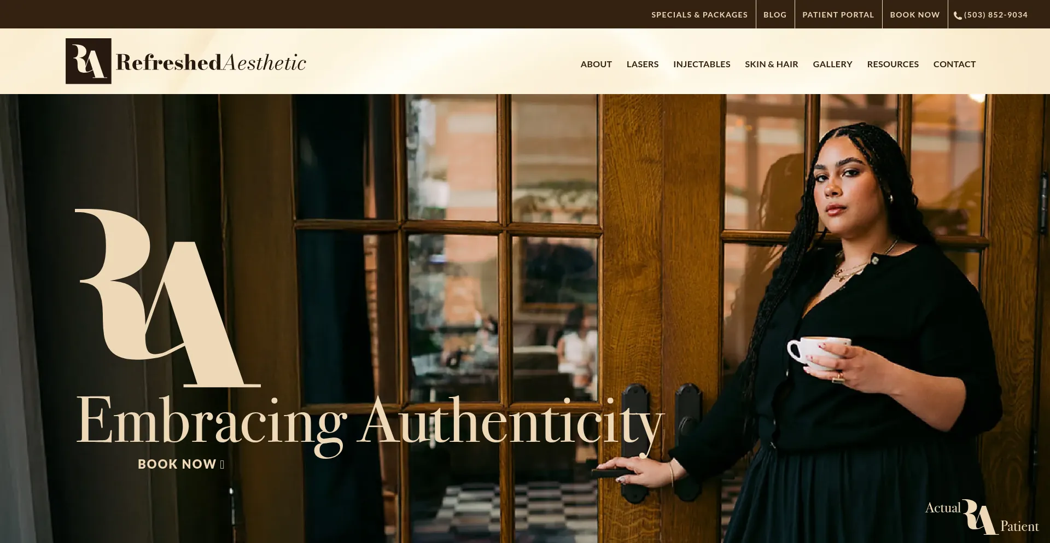Viewport: 1050px width, 543px height.
Task: Visit the Blog link in top bar
Action: click(775, 15)
